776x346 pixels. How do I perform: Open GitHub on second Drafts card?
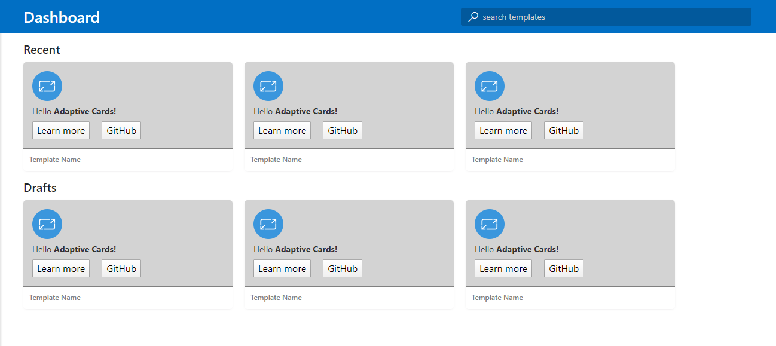(343, 268)
